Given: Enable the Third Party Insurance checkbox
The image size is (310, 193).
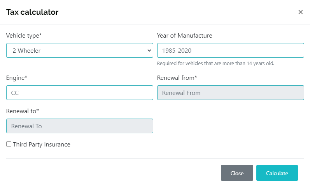Looking at the screenshot, I should 9,144.
